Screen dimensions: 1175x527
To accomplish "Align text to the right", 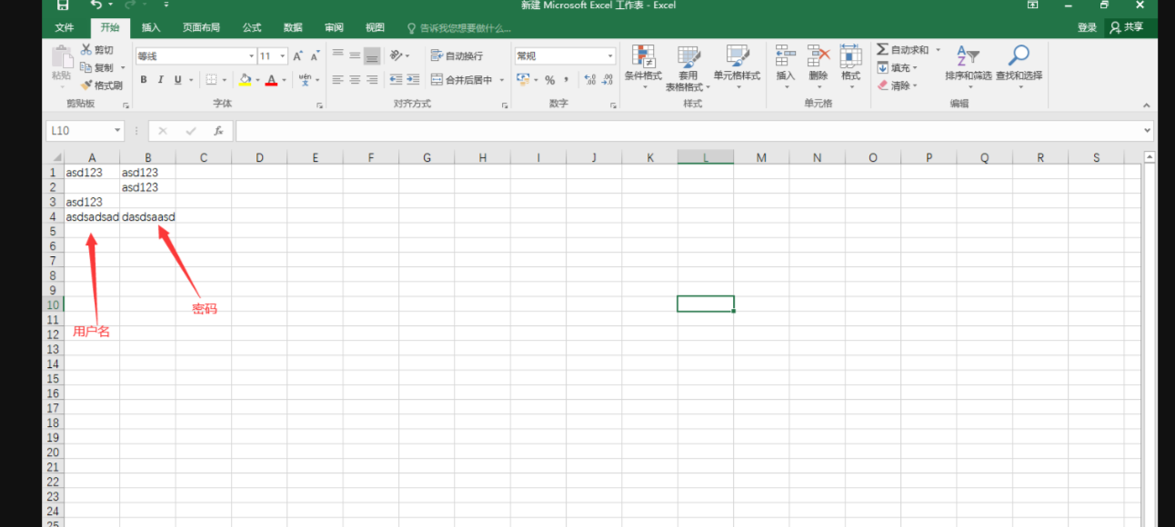I will 372,80.
